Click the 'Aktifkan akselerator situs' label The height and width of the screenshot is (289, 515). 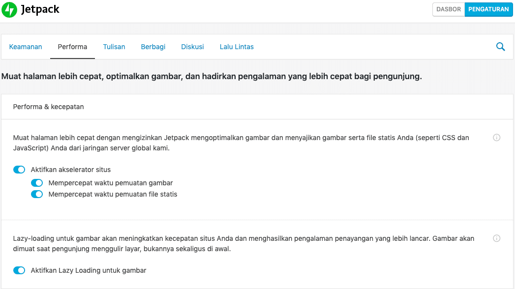tap(71, 170)
